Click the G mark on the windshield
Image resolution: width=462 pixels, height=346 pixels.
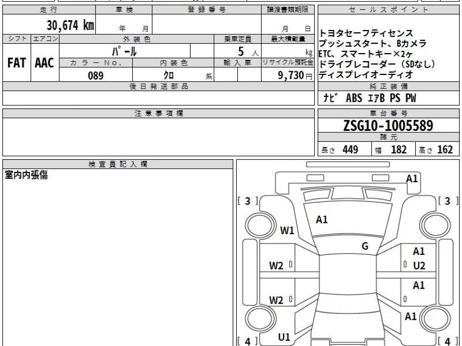pyautogui.click(x=365, y=246)
